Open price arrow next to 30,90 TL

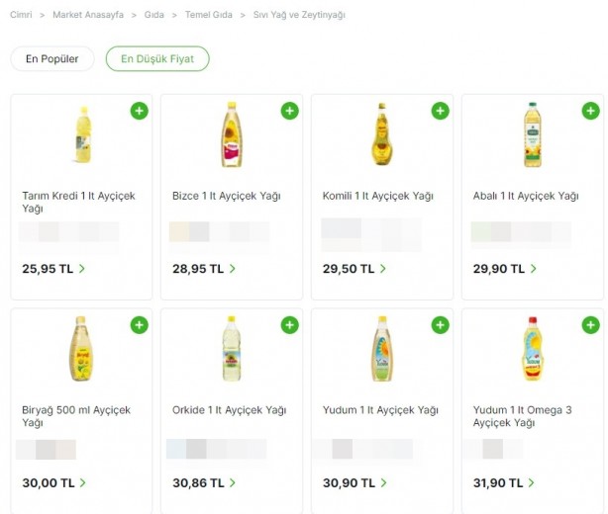coord(383,482)
